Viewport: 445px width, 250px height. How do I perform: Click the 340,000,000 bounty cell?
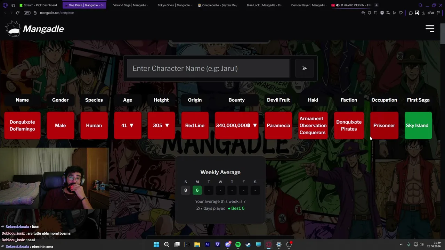pos(236,125)
